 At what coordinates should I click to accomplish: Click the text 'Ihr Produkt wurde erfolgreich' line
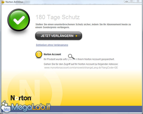[x=79, y=59]
